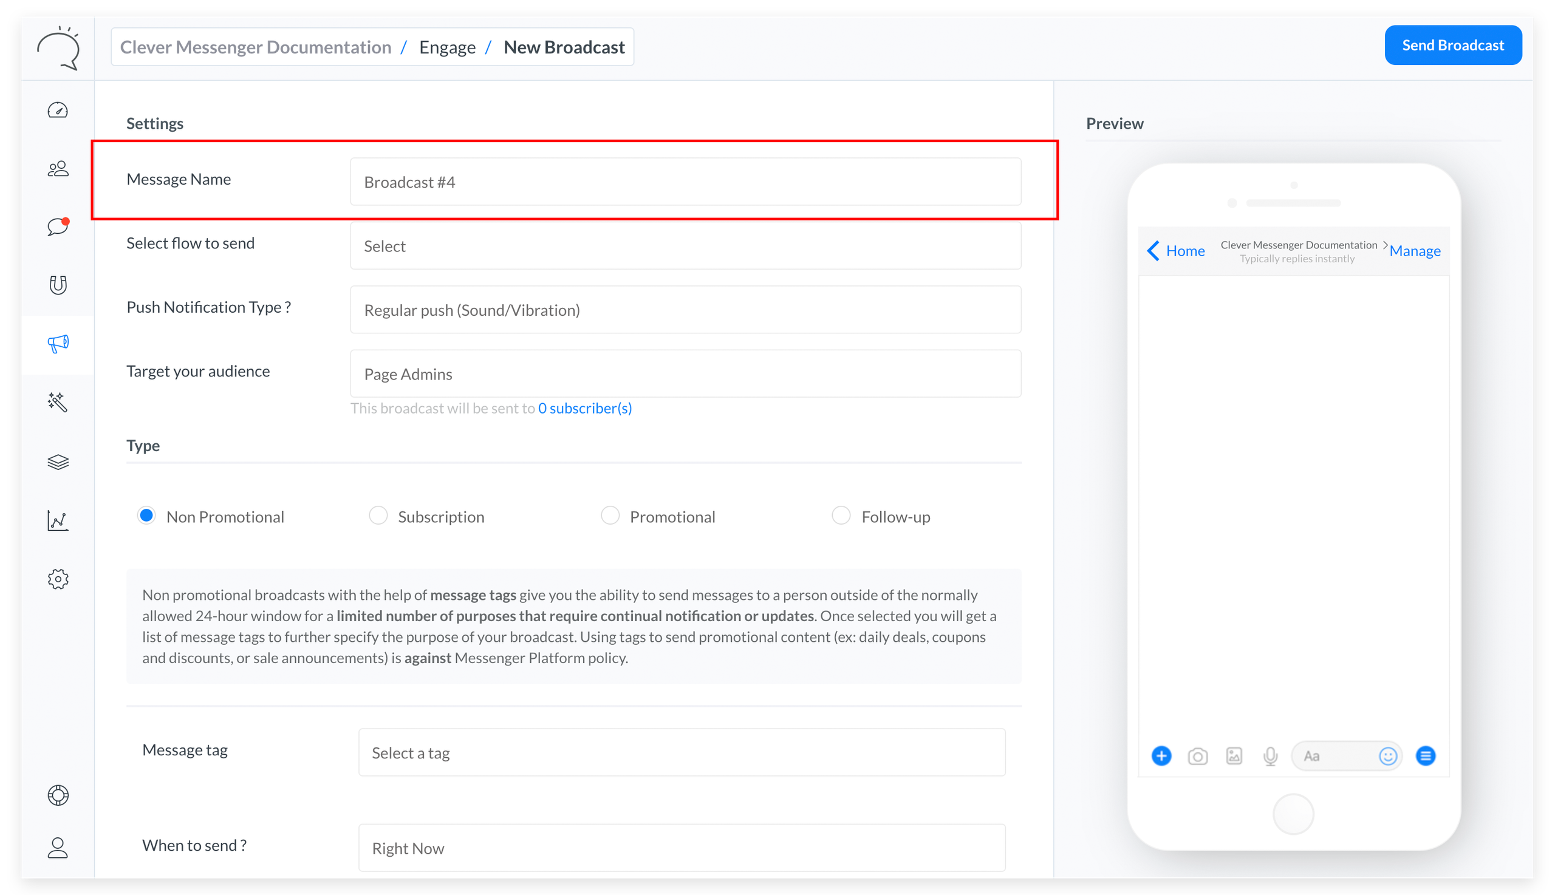Click the lifebuoy support icon
The height and width of the screenshot is (895, 1555).
(58, 795)
